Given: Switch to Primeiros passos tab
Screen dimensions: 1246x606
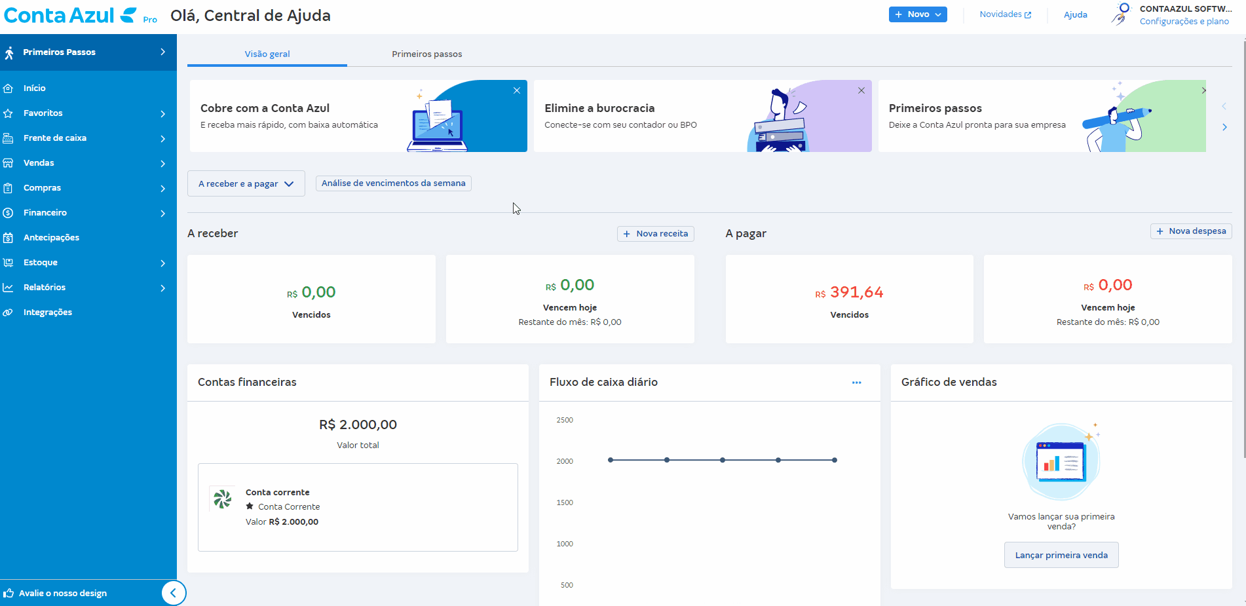Looking at the screenshot, I should 427,54.
